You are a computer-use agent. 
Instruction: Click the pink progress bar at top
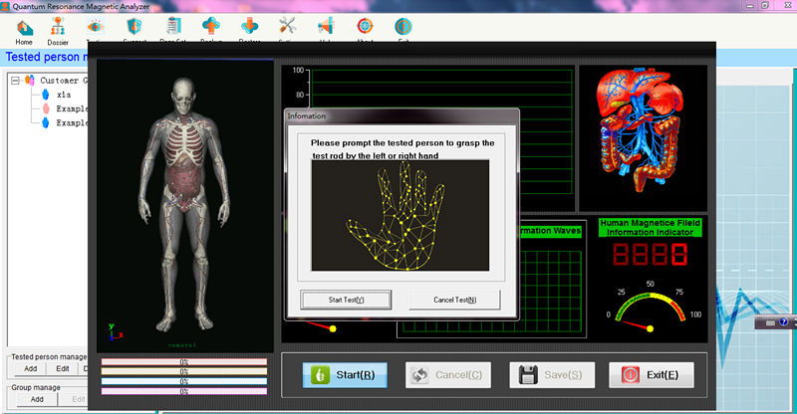point(184,362)
